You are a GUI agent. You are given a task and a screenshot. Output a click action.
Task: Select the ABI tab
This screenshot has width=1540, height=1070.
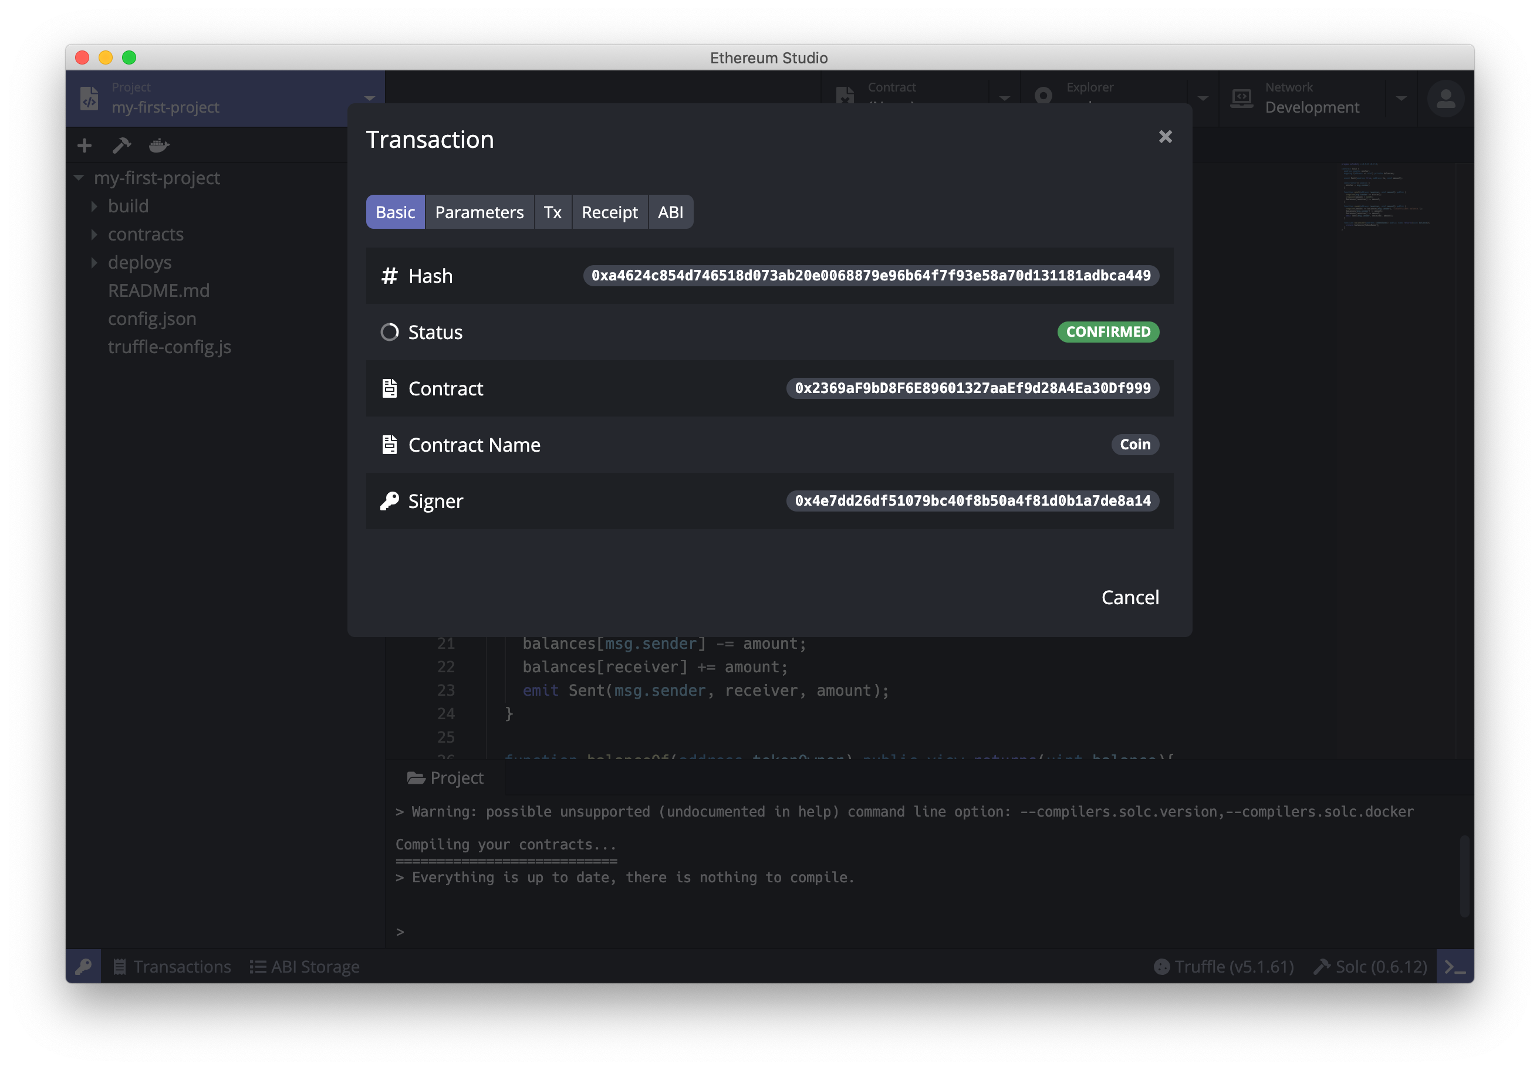(x=670, y=212)
